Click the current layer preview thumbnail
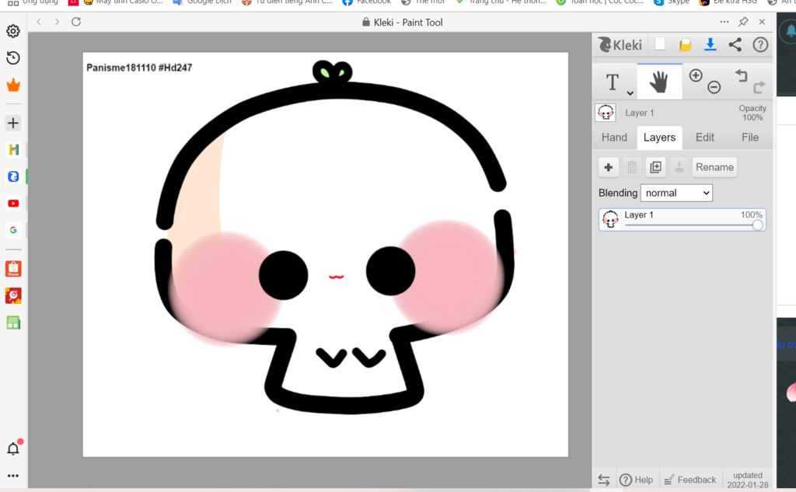Viewport: 796px width, 492px height. pos(606,113)
